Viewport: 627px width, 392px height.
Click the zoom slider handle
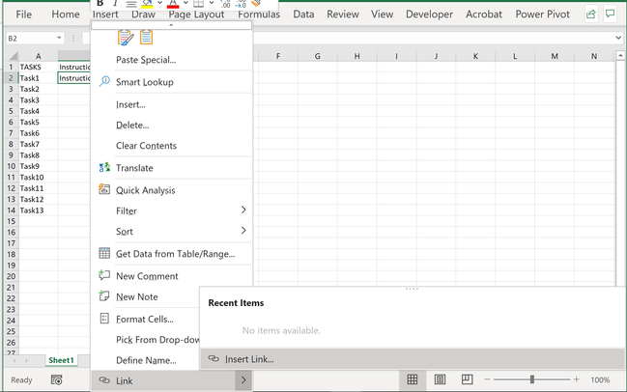pos(531,379)
